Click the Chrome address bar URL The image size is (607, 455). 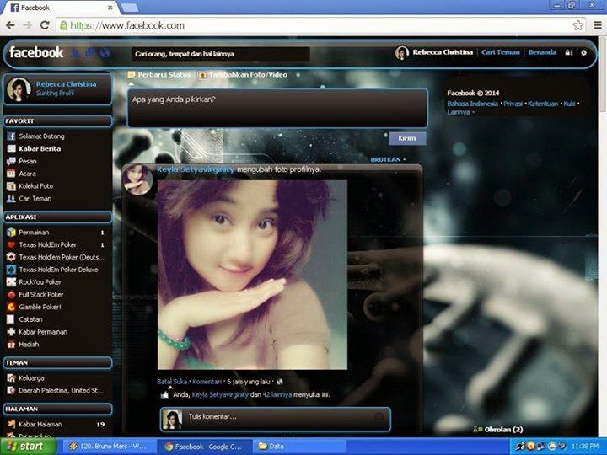(127, 25)
